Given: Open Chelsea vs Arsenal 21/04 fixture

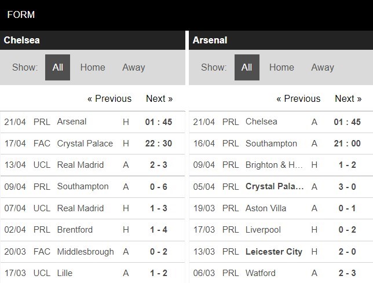Looking at the screenshot, I should (x=93, y=122).
